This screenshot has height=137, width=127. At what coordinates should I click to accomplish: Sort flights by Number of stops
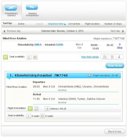point(113,24)
